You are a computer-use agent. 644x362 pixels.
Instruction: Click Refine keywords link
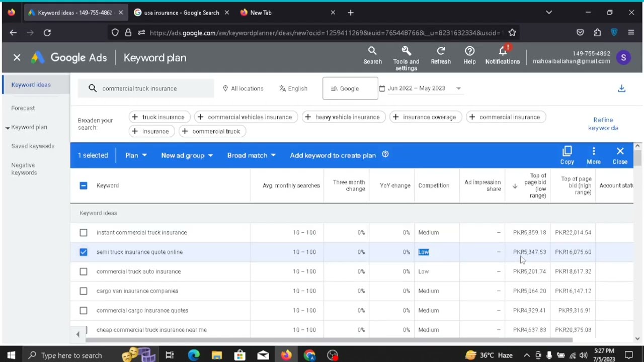pos(603,124)
